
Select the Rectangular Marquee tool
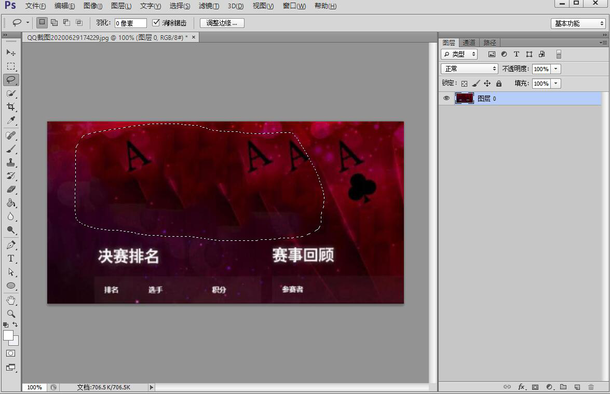(x=11, y=66)
